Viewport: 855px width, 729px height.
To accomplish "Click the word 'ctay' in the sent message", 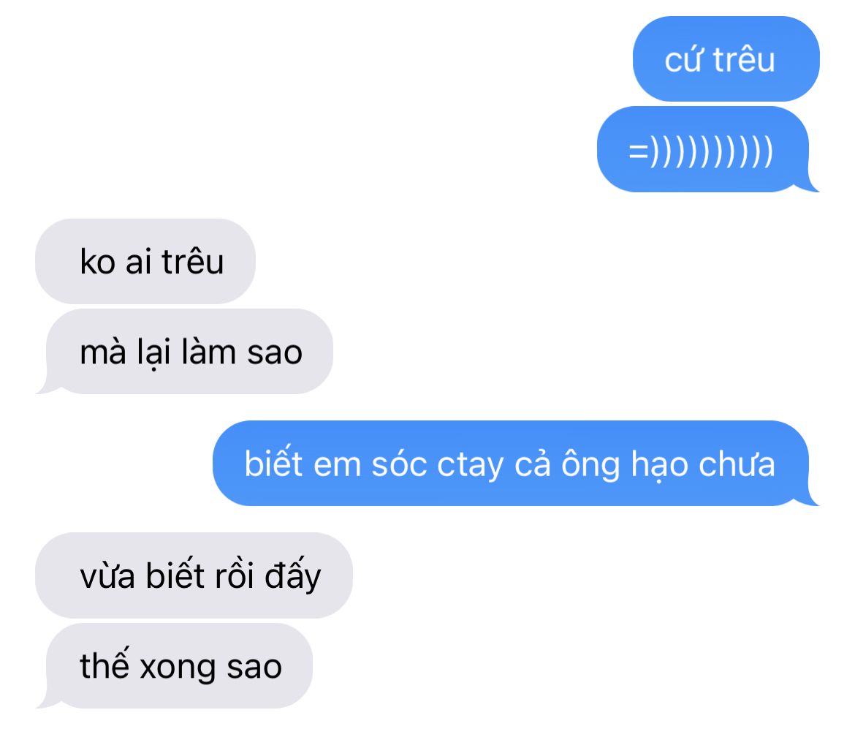I will [470, 467].
